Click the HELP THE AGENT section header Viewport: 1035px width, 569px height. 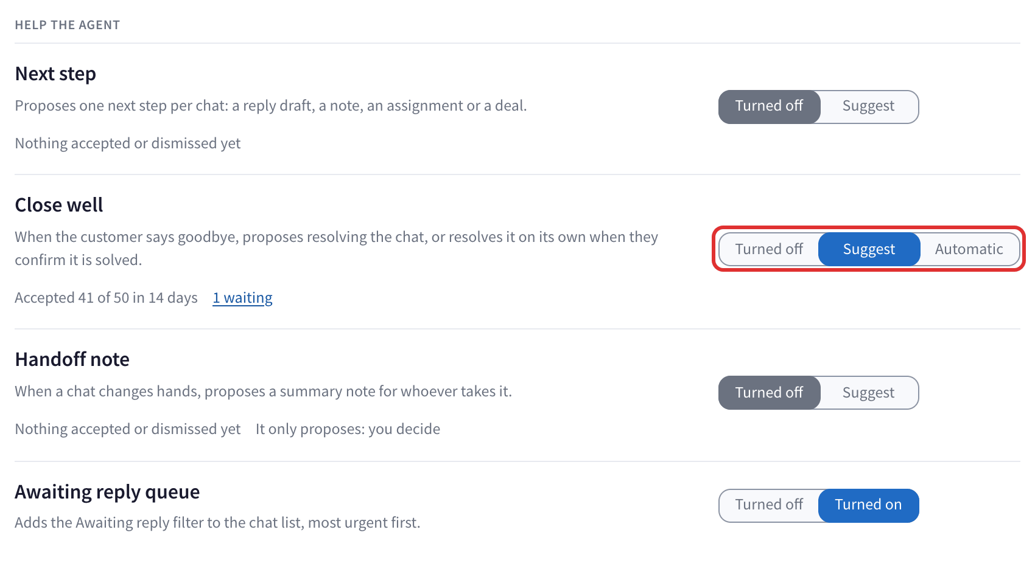(x=68, y=26)
